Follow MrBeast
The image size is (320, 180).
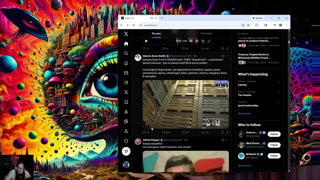click(274, 156)
